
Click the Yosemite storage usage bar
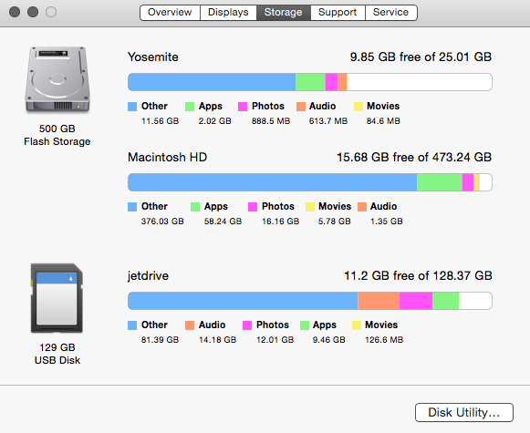coord(310,82)
